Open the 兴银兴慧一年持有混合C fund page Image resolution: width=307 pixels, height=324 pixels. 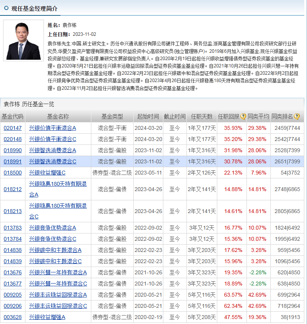(58, 284)
